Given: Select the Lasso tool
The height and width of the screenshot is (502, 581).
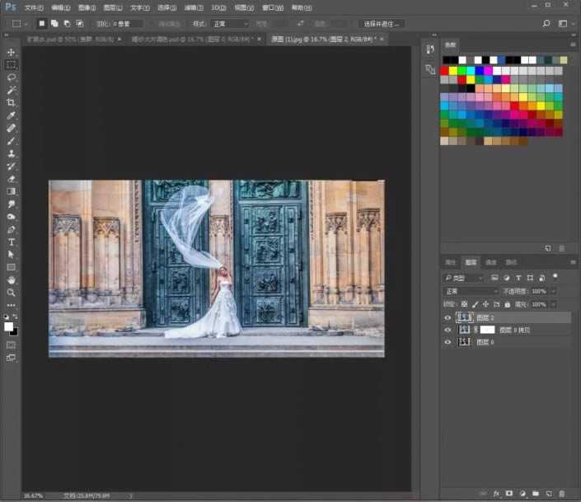Looking at the screenshot, I should click(x=11, y=77).
